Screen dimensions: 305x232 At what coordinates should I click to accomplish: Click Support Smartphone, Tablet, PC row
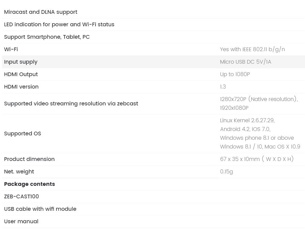click(x=153, y=37)
